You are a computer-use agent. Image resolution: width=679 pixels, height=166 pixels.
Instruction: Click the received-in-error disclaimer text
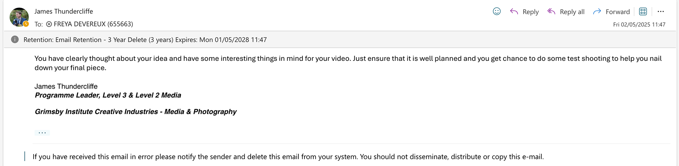(288, 157)
